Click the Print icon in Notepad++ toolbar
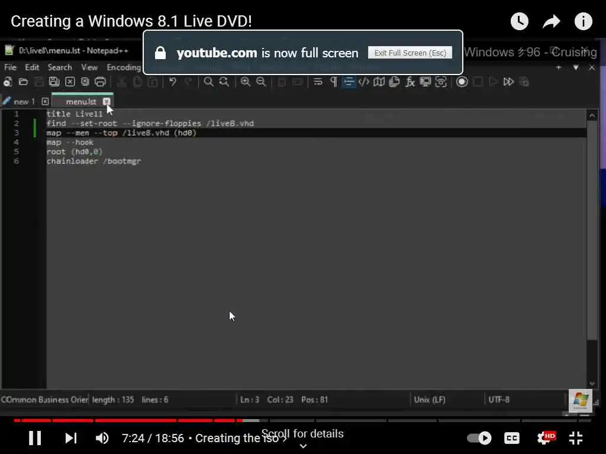The width and height of the screenshot is (606, 454). click(100, 82)
